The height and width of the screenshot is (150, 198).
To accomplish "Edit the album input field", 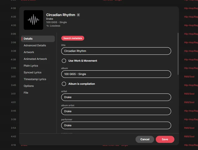I will pyautogui.click(x=116, y=74).
